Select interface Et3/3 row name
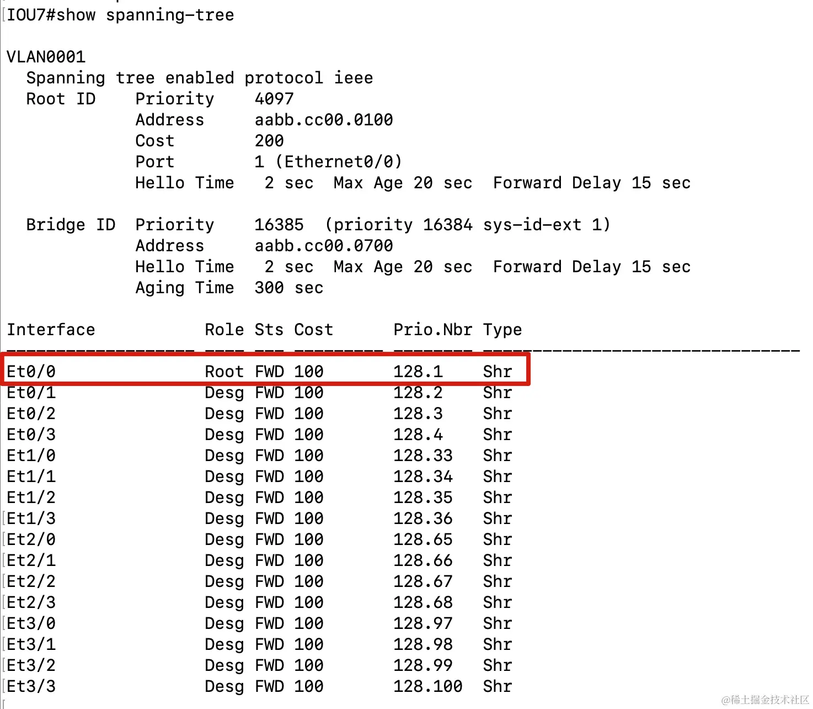Image resolution: width=813 pixels, height=709 pixels. (31, 686)
